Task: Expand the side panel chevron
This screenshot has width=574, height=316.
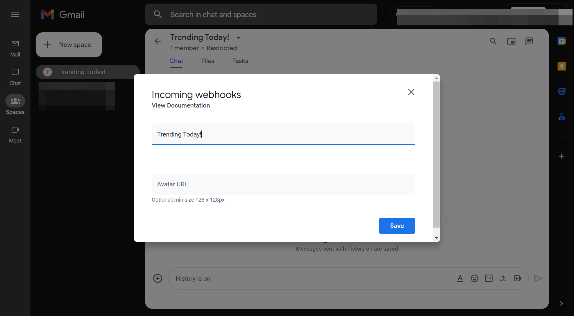Action: 561,303
